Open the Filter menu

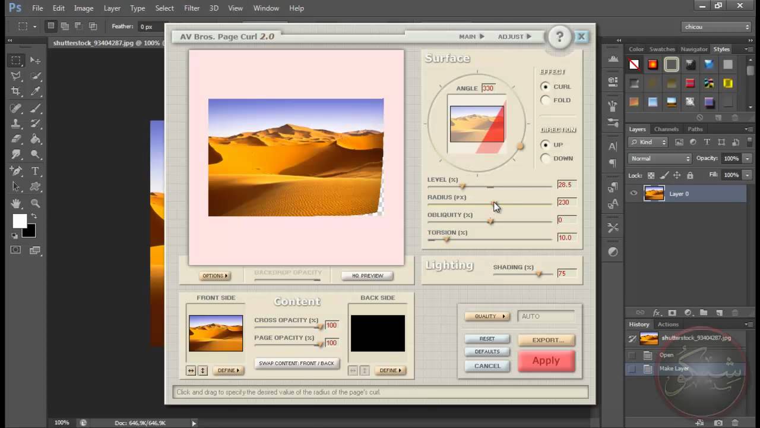tap(192, 8)
